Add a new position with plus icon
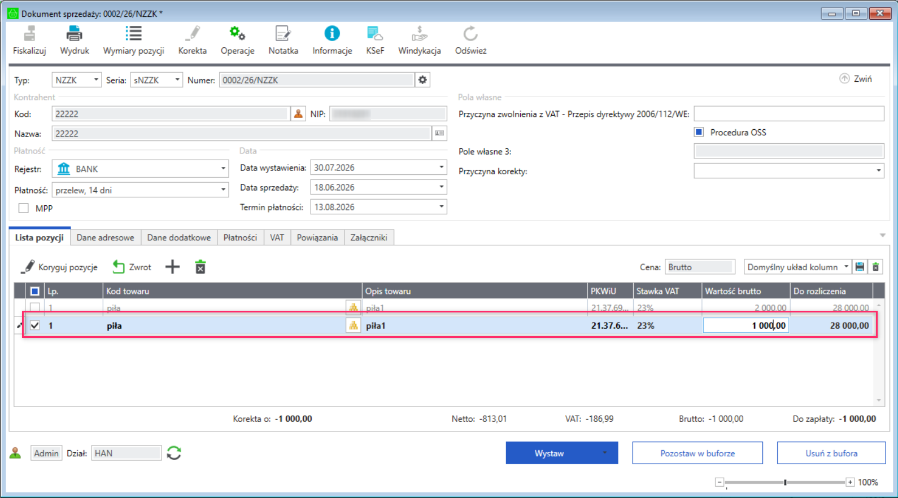This screenshot has height=498, width=898. pyautogui.click(x=172, y=267)
